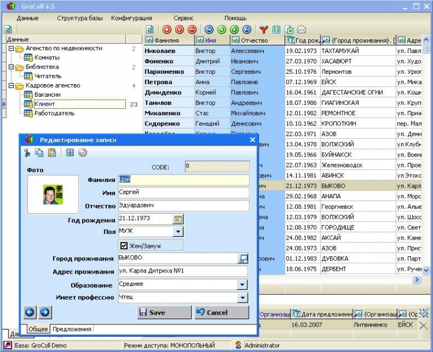Screen dimensions: 433x352
Task: Open the calendar picker for Год рождения
Action: [178, 219]
